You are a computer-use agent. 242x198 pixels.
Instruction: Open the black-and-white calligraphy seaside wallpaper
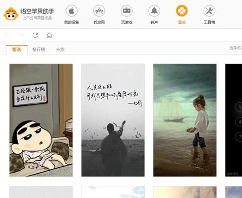click(113, 120)
